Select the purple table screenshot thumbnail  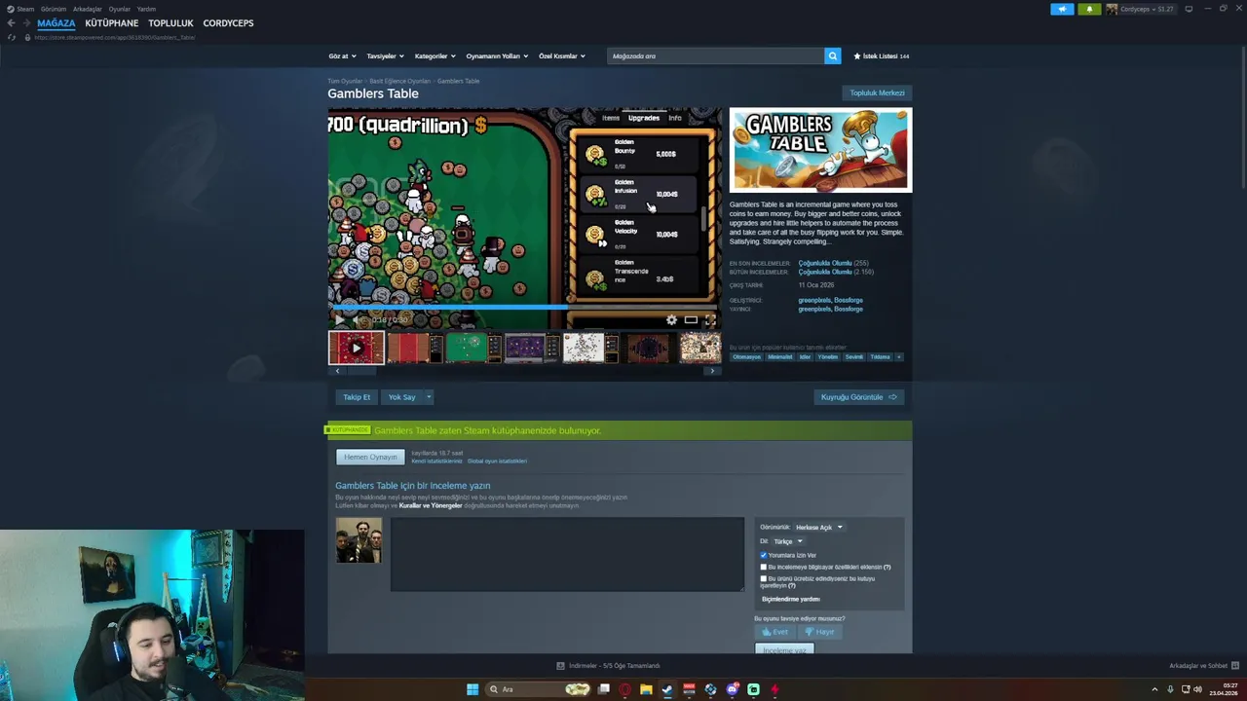click(x=531, y=348)
